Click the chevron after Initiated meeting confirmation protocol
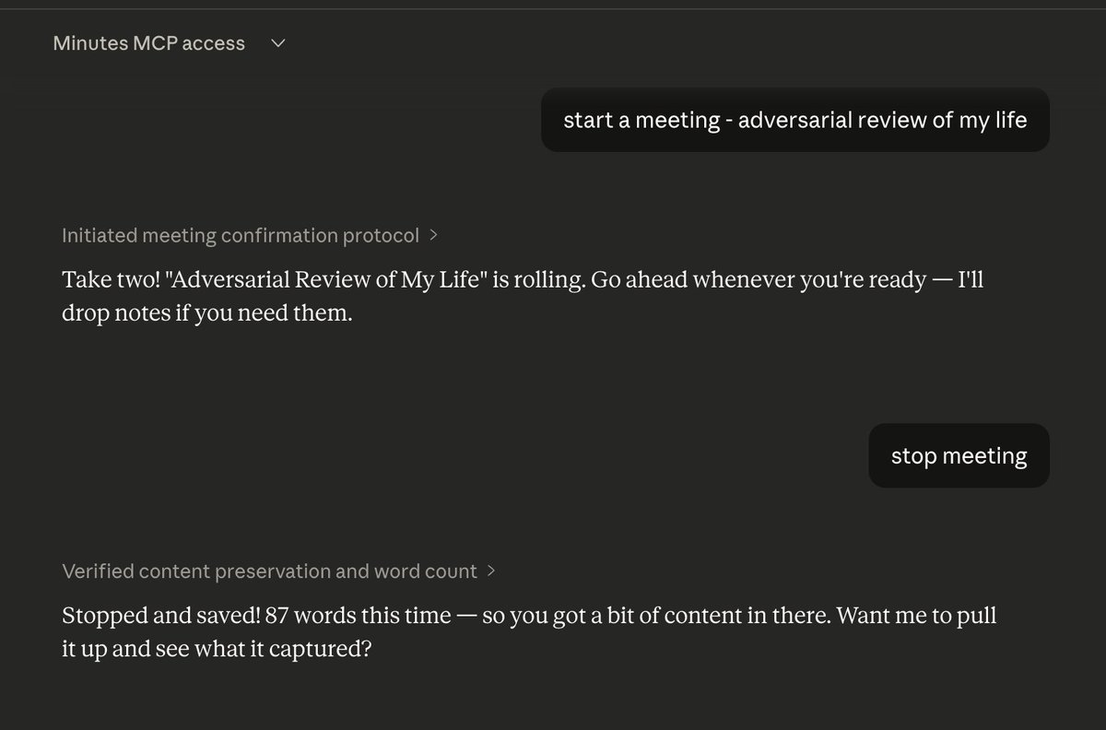1106x730 pixels. (433, 235)
